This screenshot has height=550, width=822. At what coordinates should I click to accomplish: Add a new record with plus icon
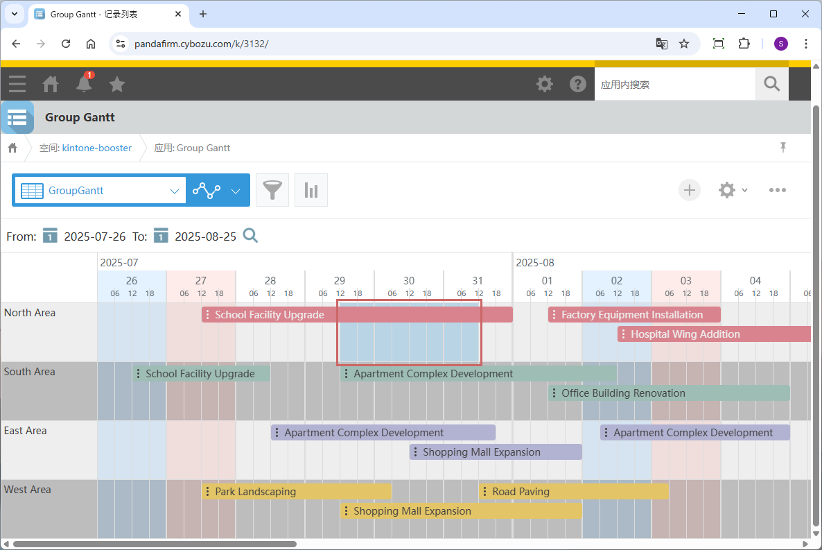coord(689,190)
